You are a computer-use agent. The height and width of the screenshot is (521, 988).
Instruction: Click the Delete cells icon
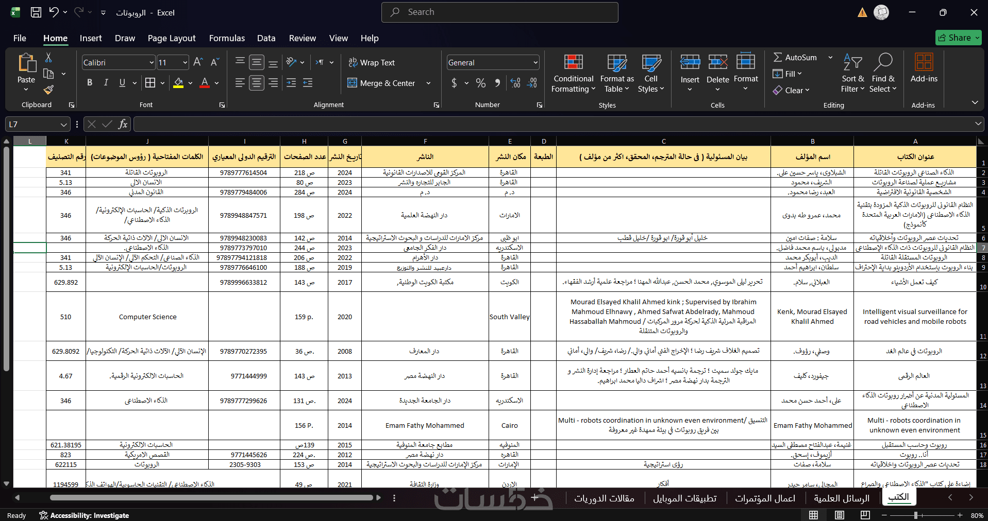[717, 63]
